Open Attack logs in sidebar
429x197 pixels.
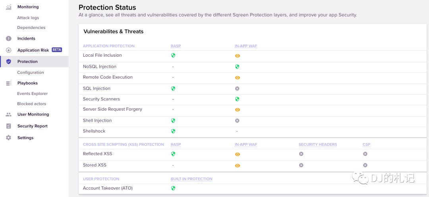coord(28,18)
